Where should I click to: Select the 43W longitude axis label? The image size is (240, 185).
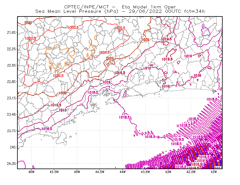168,172
